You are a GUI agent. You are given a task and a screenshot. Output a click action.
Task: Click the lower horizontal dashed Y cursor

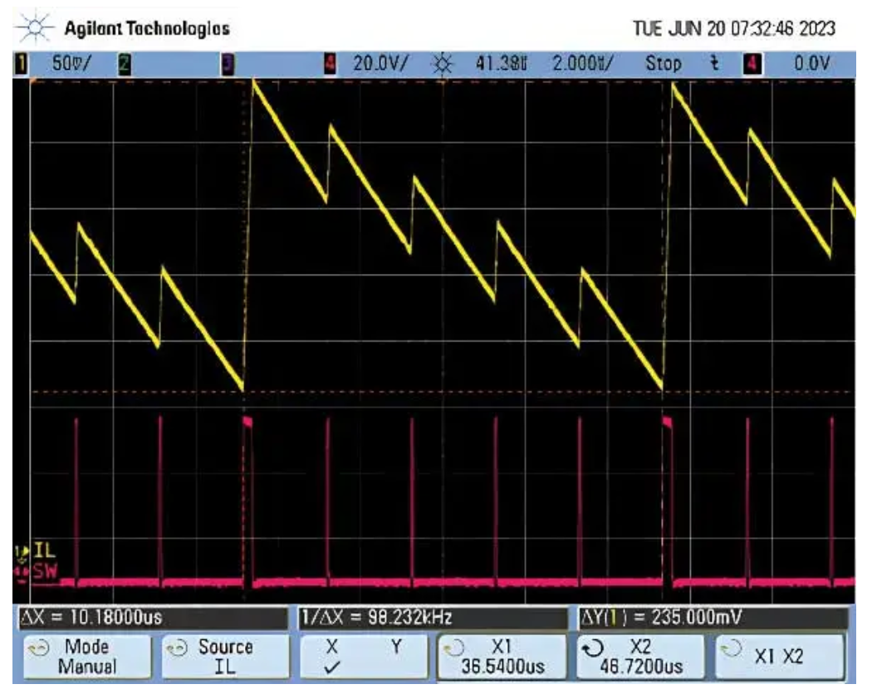click(x=443, y=392)
